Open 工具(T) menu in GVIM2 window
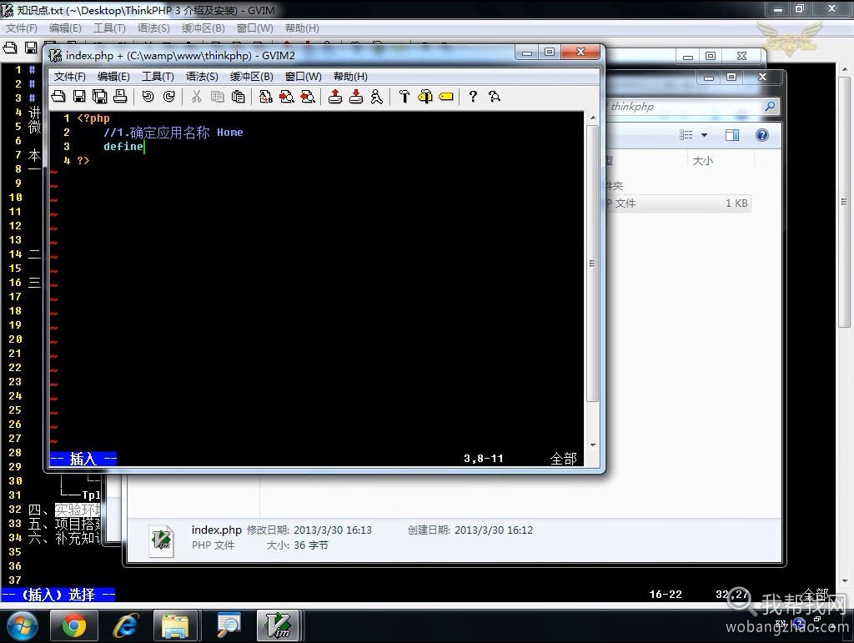854x643 pixels. pos(158,76)
